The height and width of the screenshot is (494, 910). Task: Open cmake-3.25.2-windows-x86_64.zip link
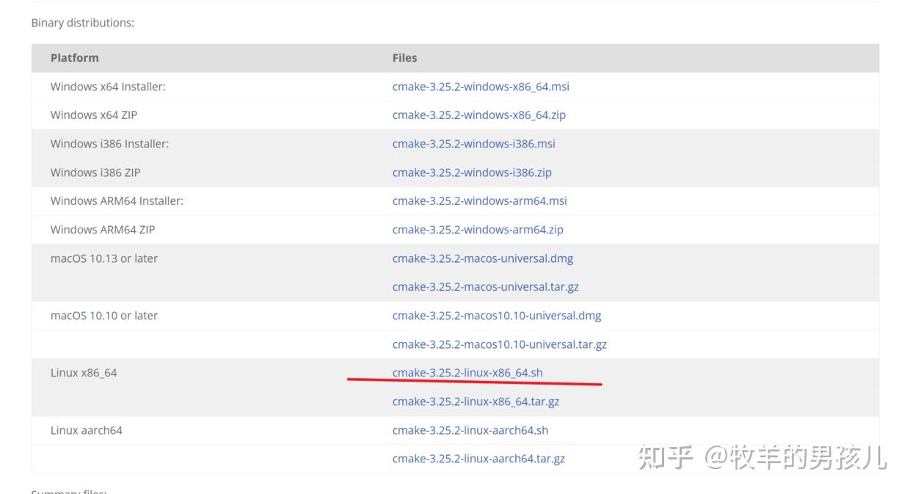click(479, 115)
